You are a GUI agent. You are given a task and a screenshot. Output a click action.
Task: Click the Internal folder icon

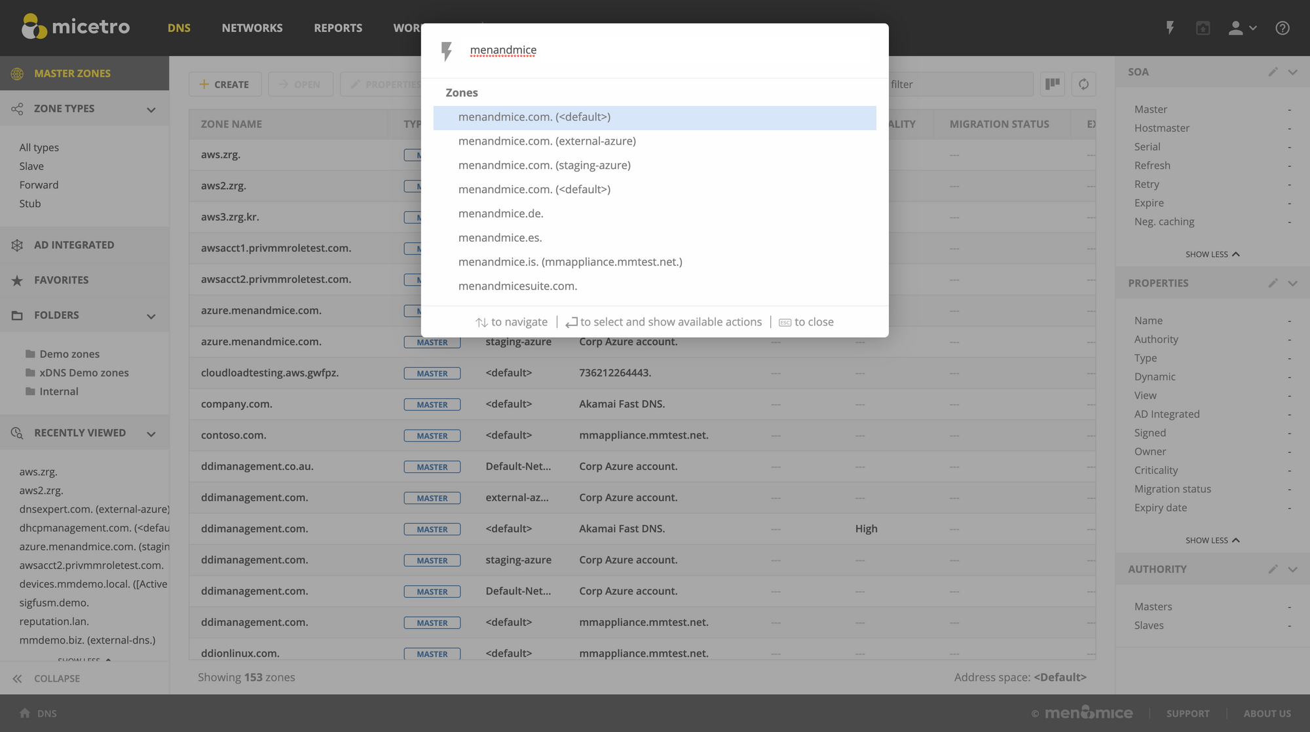[30, 391]
